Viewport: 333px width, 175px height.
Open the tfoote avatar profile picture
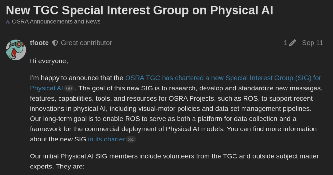(16, 50)
